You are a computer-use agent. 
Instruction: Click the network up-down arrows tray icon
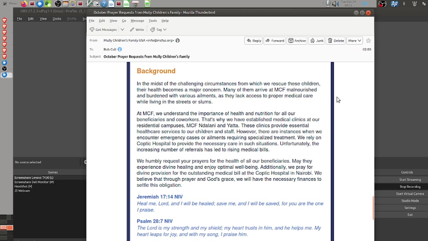pos(424,4)
